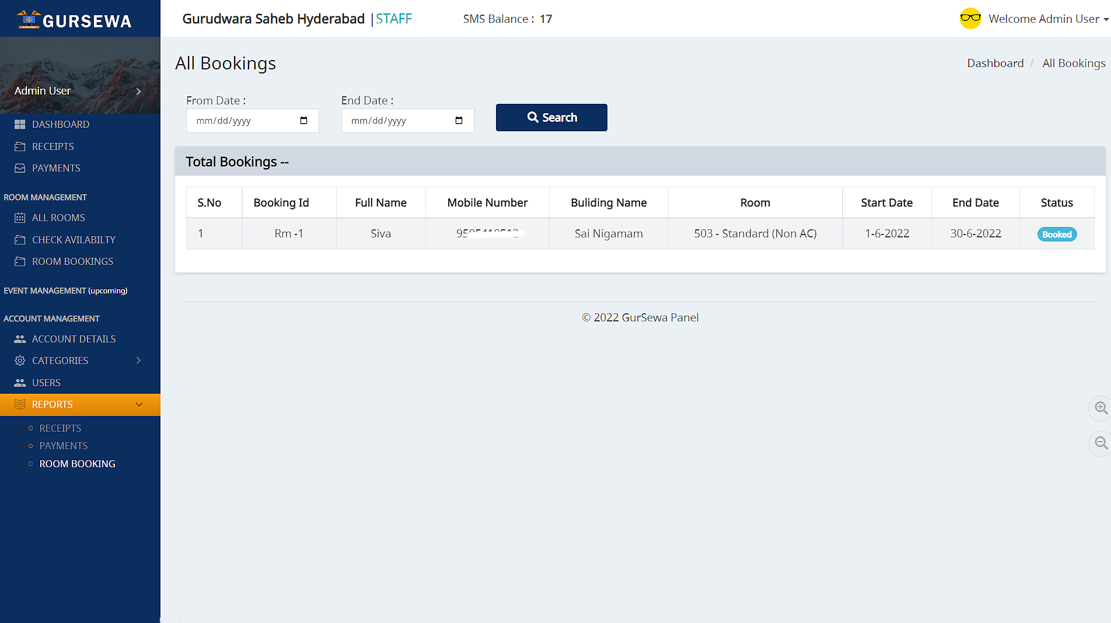Expand the Admin User profile arrow

point(138,91)
